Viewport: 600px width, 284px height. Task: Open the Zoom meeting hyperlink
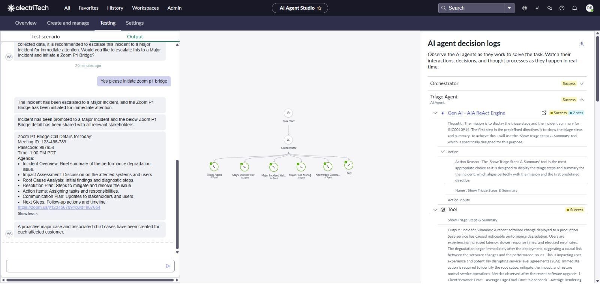click(59, 207)
